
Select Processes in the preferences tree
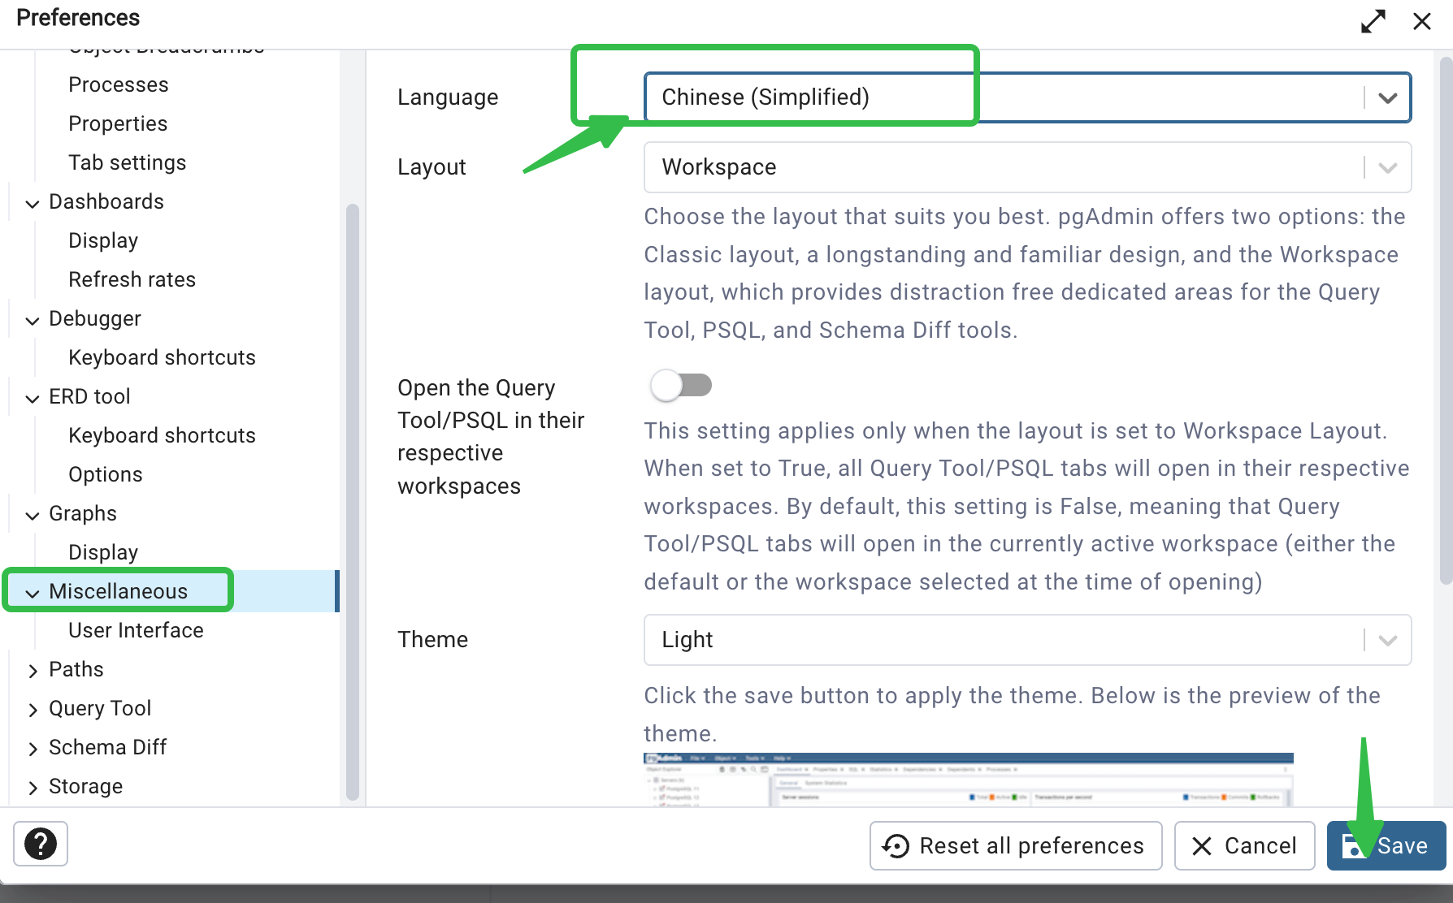119,84
